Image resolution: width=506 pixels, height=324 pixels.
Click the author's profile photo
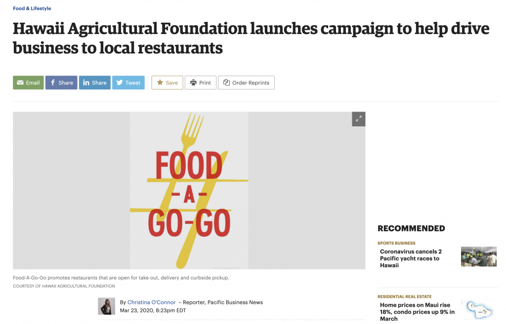107,306
